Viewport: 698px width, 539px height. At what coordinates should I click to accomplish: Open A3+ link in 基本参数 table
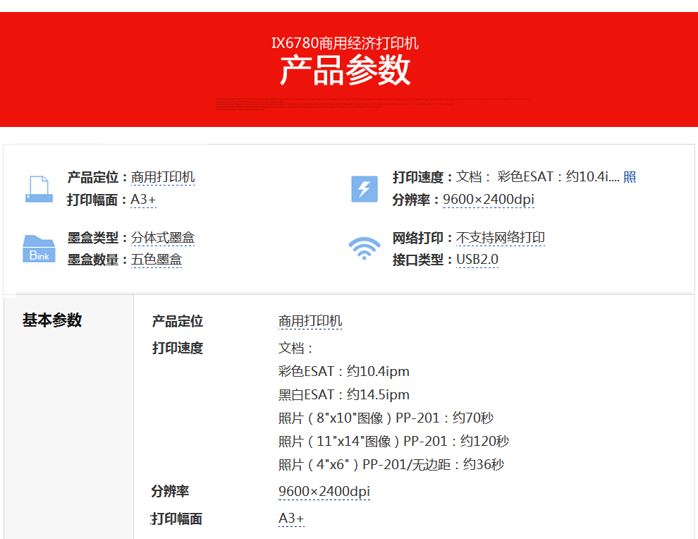(x=291, y=519)
